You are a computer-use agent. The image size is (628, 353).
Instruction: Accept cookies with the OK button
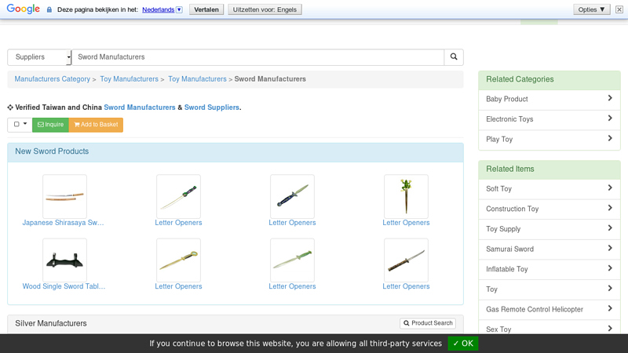coord(463,344)
